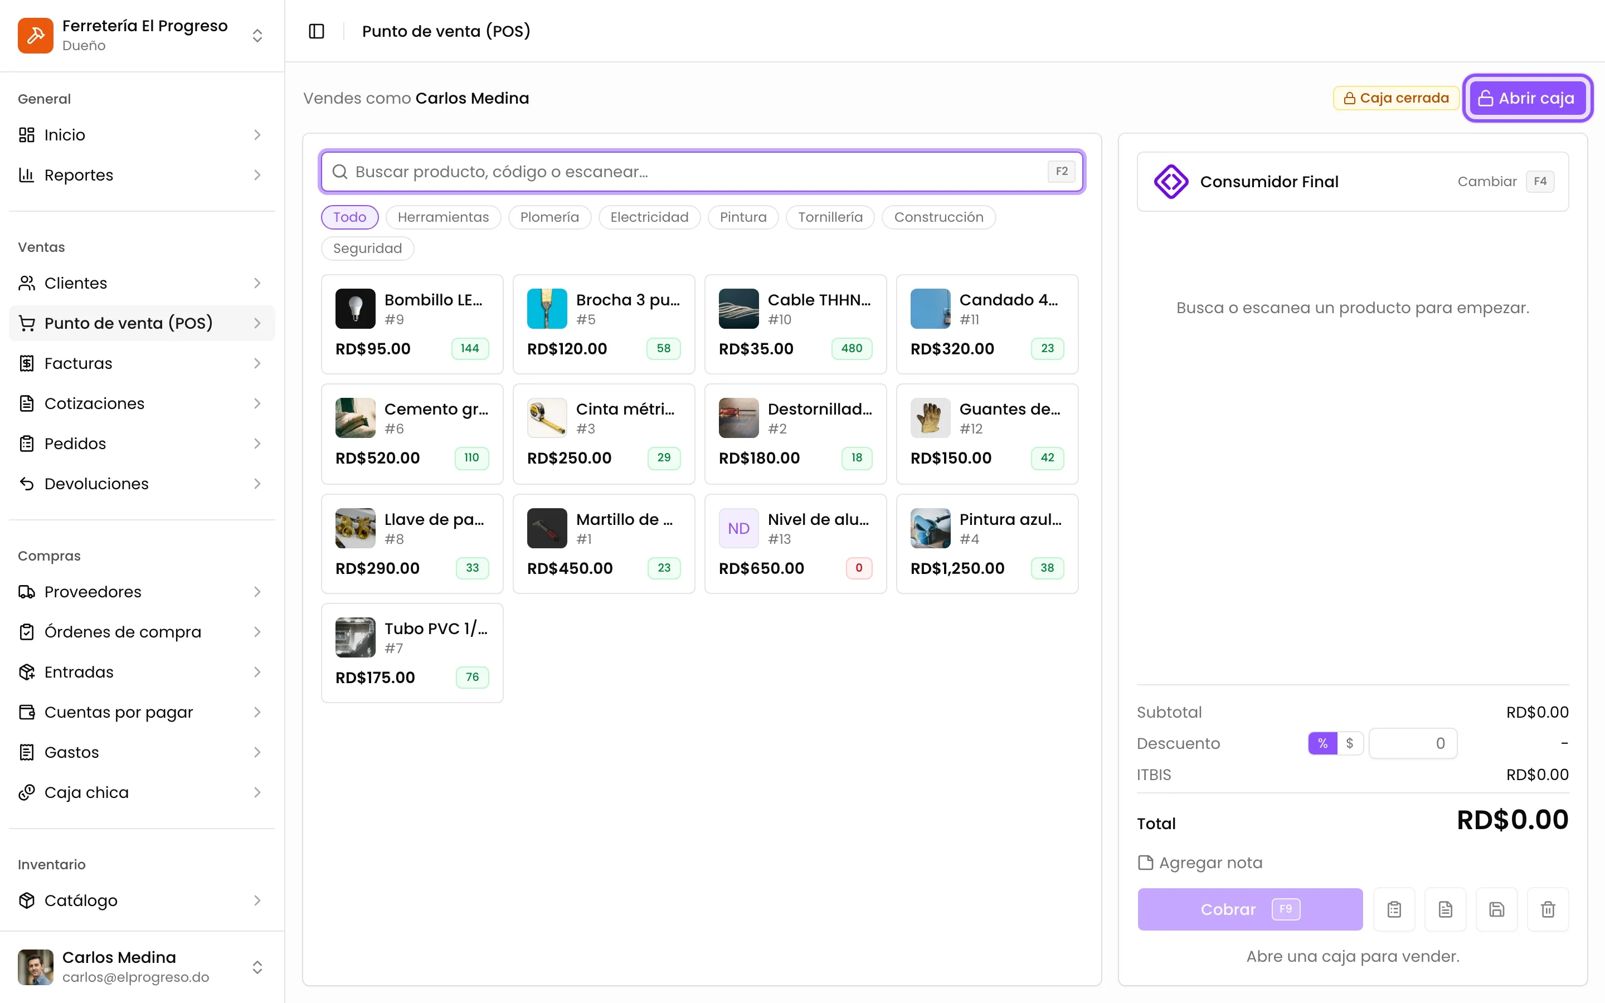The image size is (1605, 1003).
Task: Click the Catálogo box icon
Action: click(27, 900)
